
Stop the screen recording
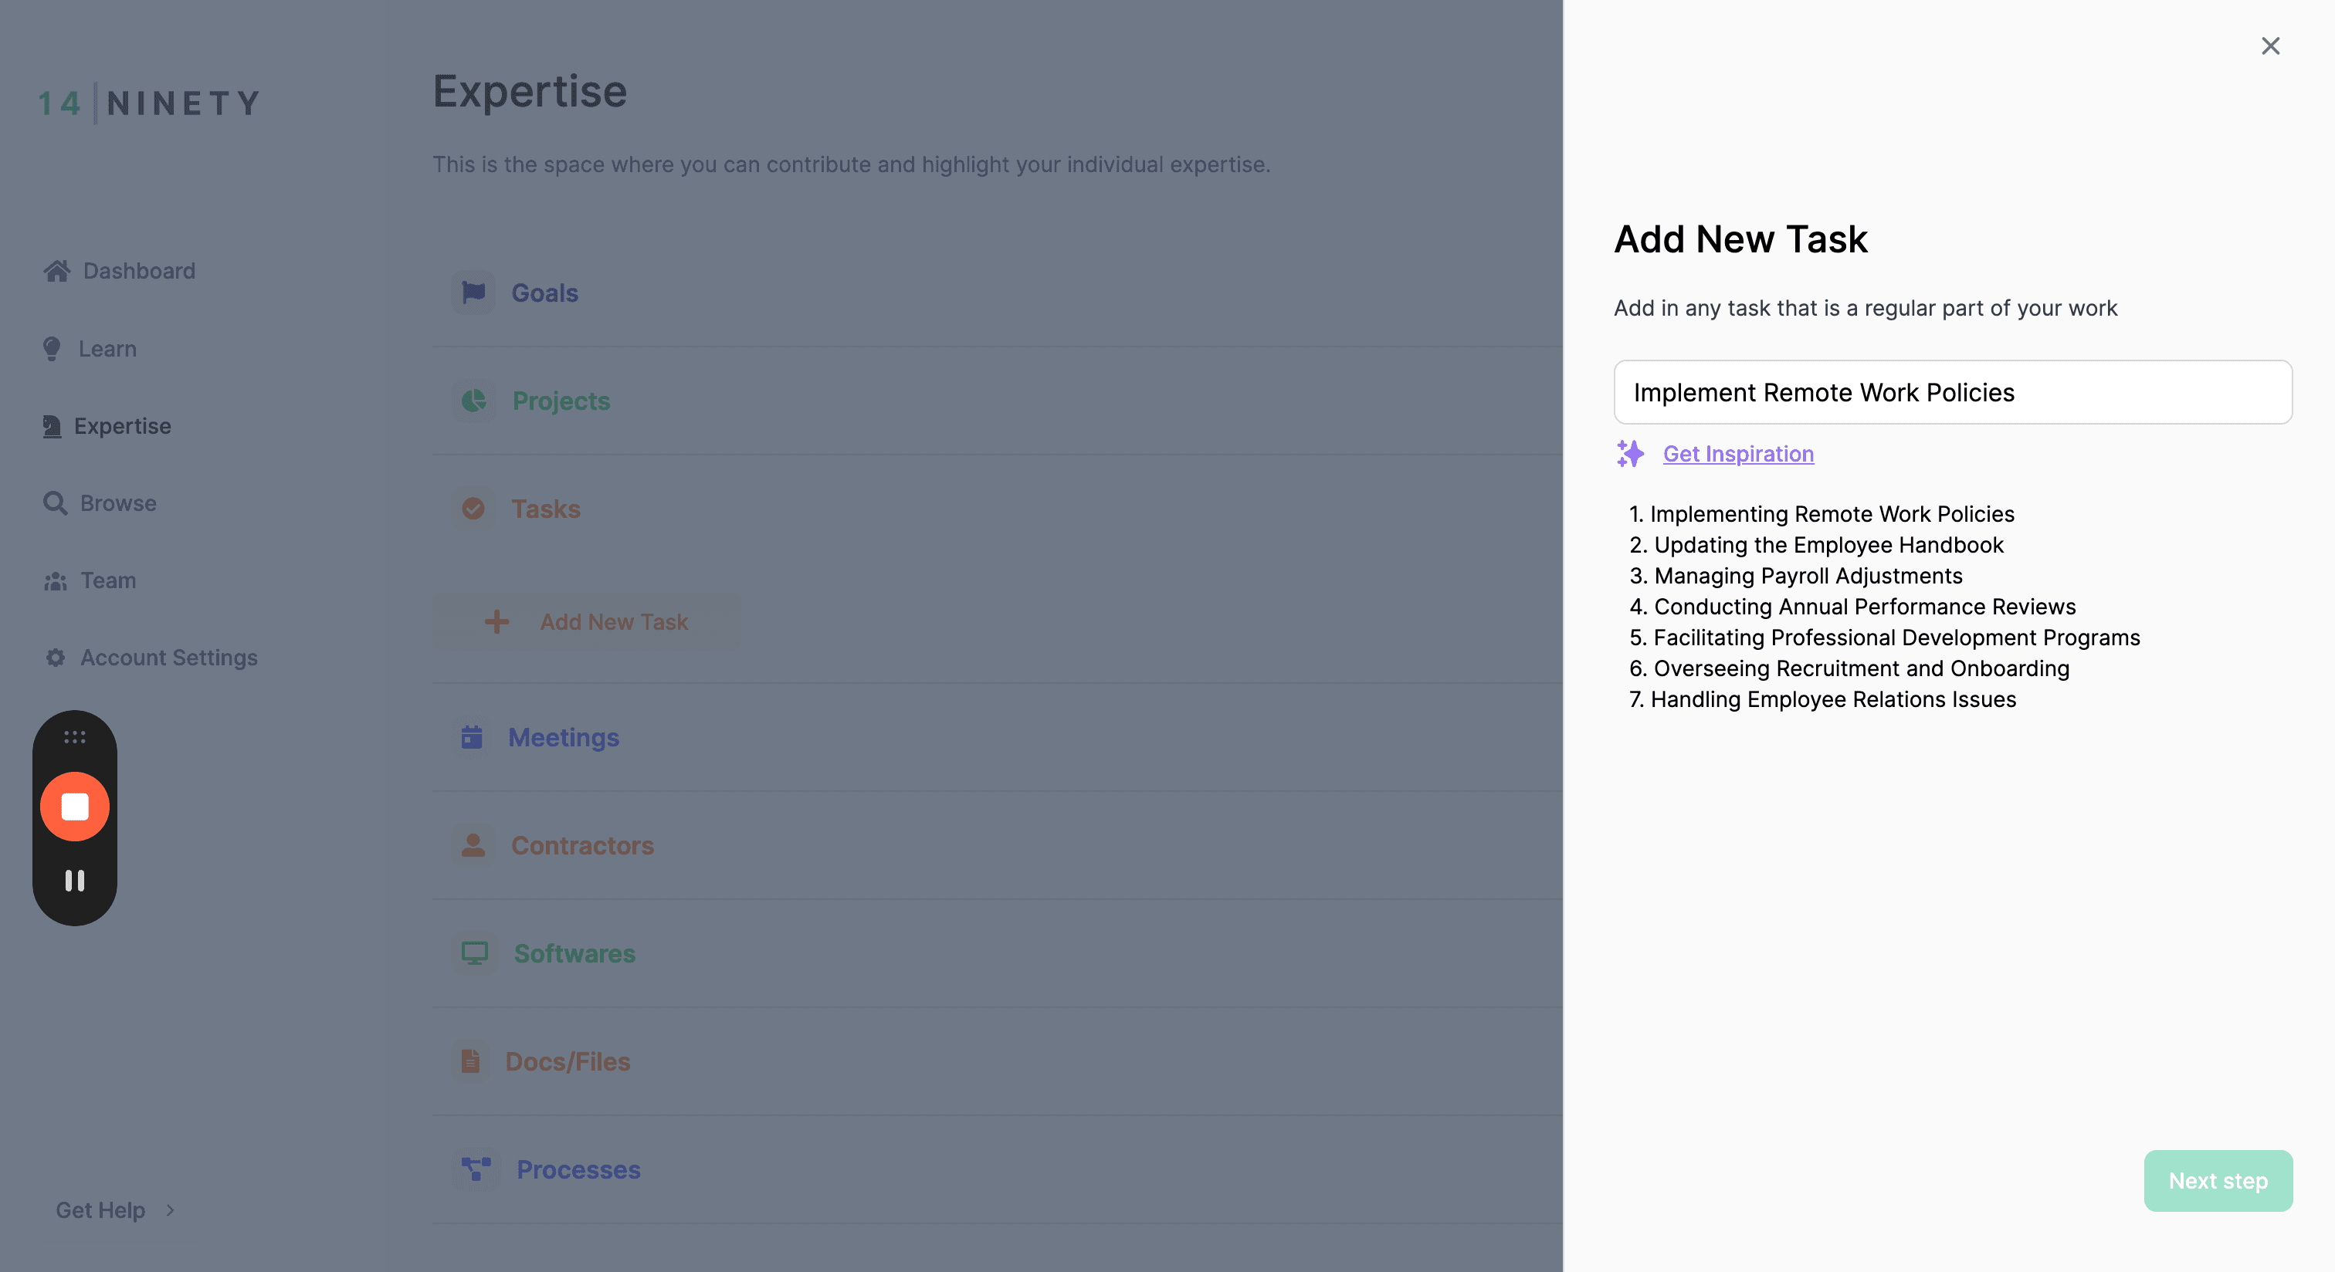click(x=74, y=807)
